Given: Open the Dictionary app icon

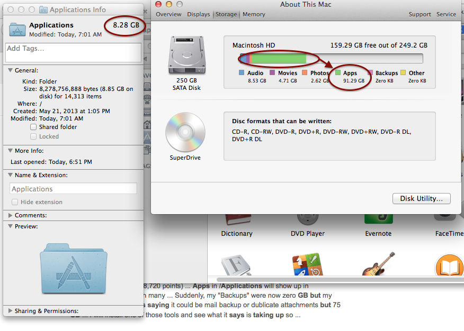Looking at the screenshot, I should 238,220.
